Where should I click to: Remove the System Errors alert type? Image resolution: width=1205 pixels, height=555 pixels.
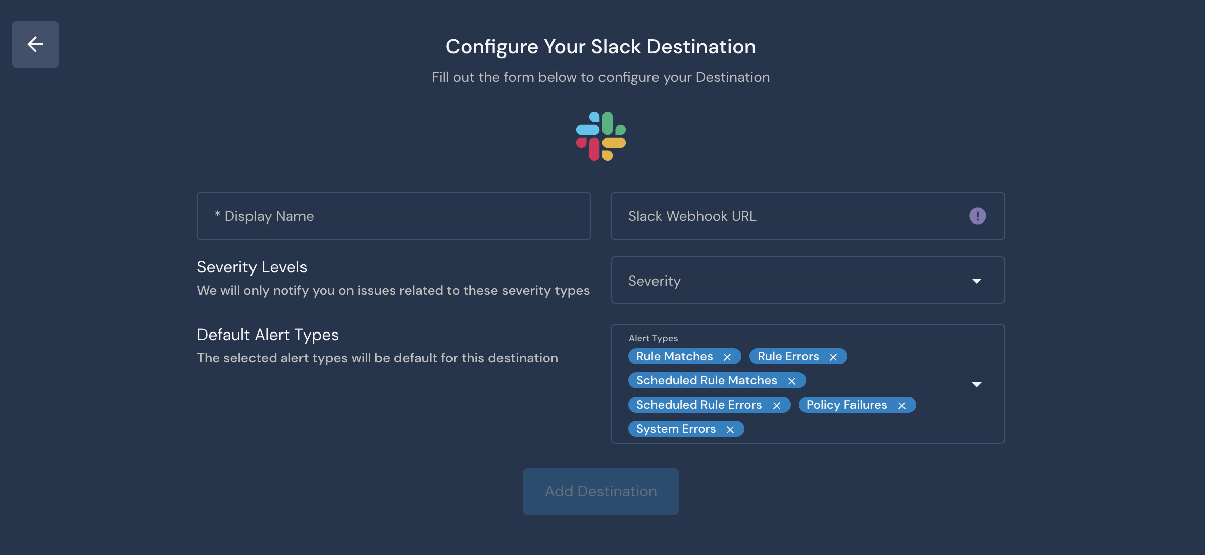coord(730,429)
